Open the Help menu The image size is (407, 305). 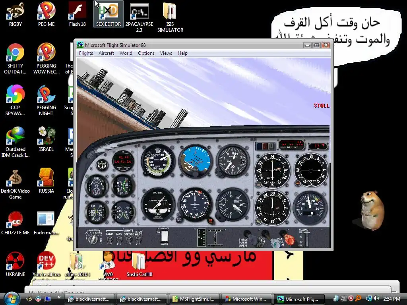pyautogui.click(x=182, y=53)
